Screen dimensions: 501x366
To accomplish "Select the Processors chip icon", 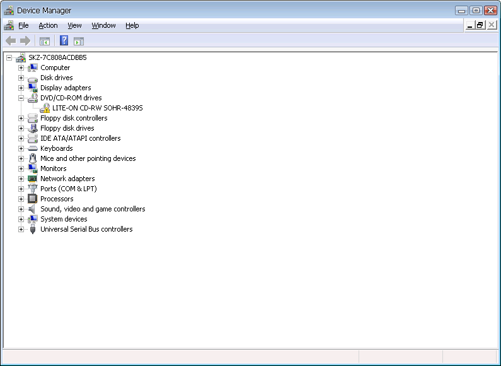I will coord(33,199).
